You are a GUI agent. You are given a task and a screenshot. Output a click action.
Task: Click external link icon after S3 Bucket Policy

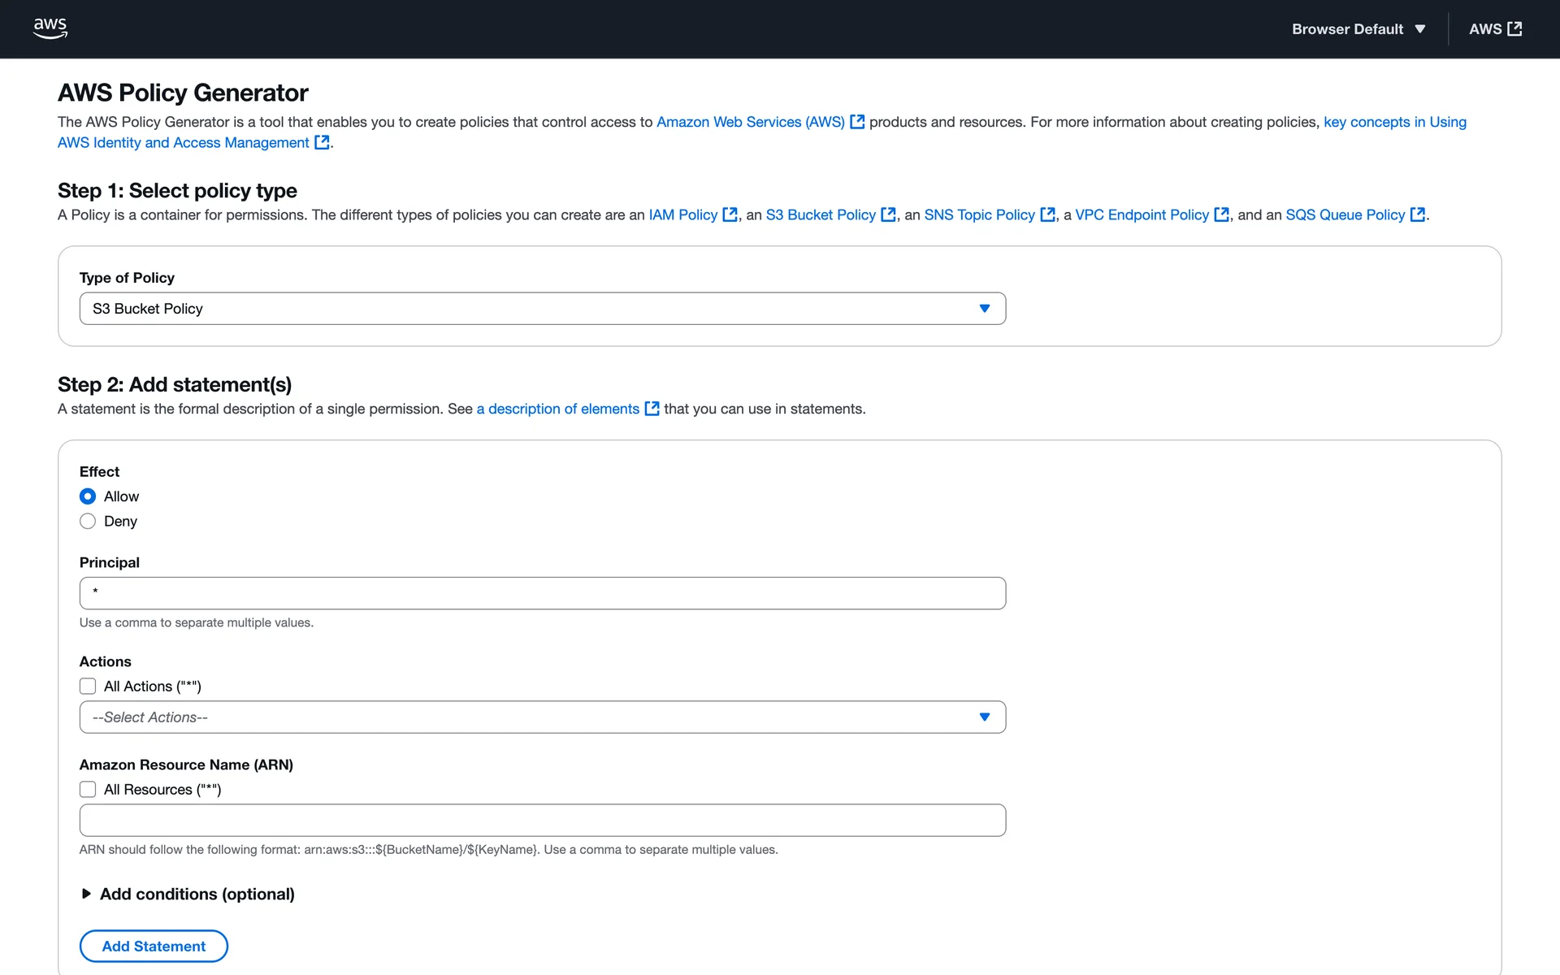point(888,214)
